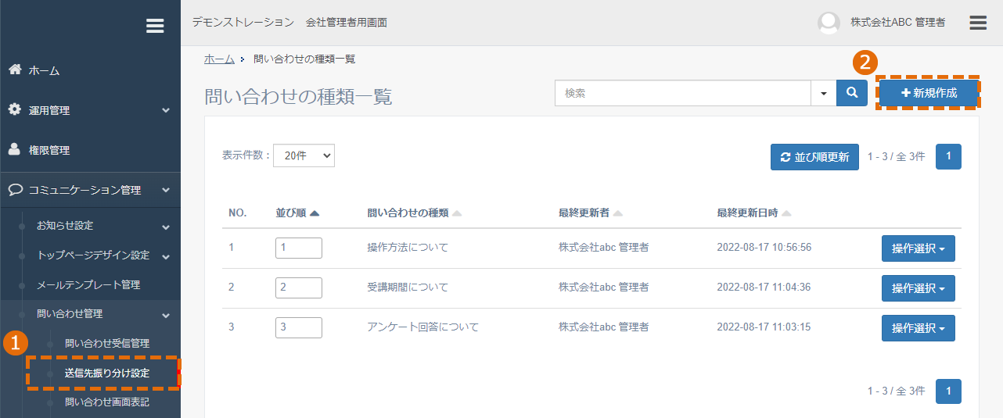This screenshot has height=418, width=1003.
Task: Sort by 並び順 column header
Action: (x=297, y=213)
